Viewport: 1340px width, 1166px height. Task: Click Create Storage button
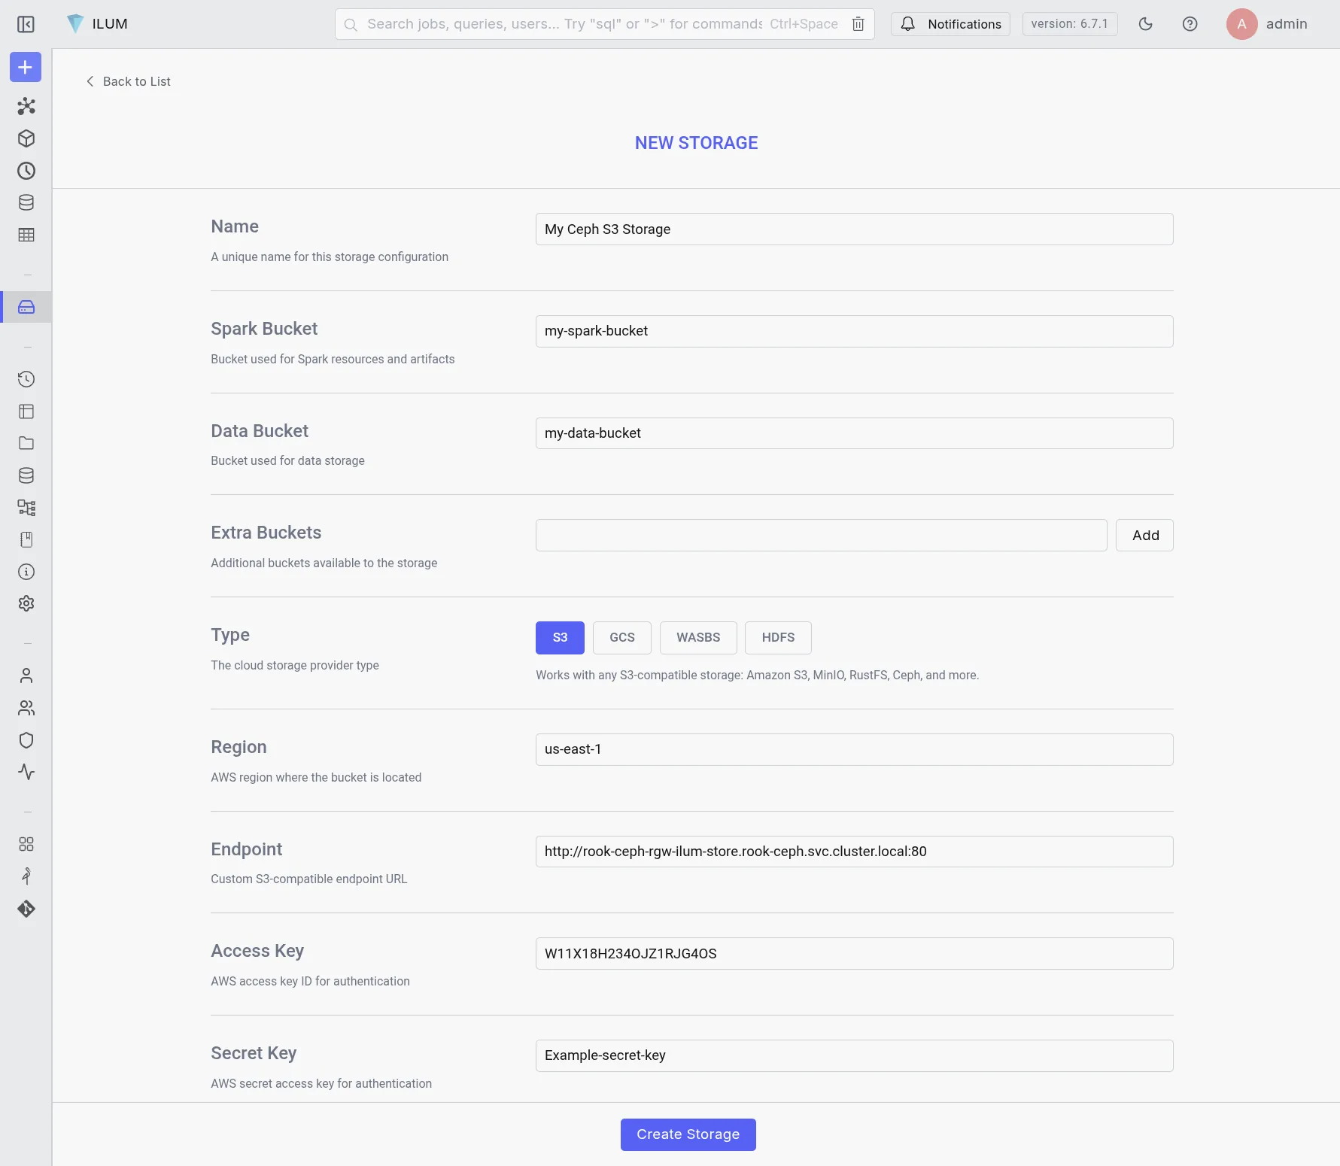tap(688, 1134)
